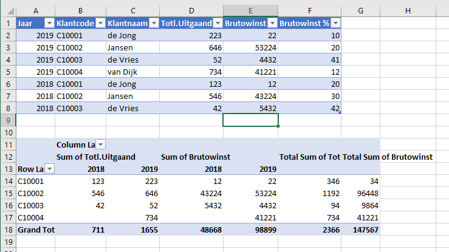Click the Select All corner triangle
The image size is (449, 252).
[10, 11]
